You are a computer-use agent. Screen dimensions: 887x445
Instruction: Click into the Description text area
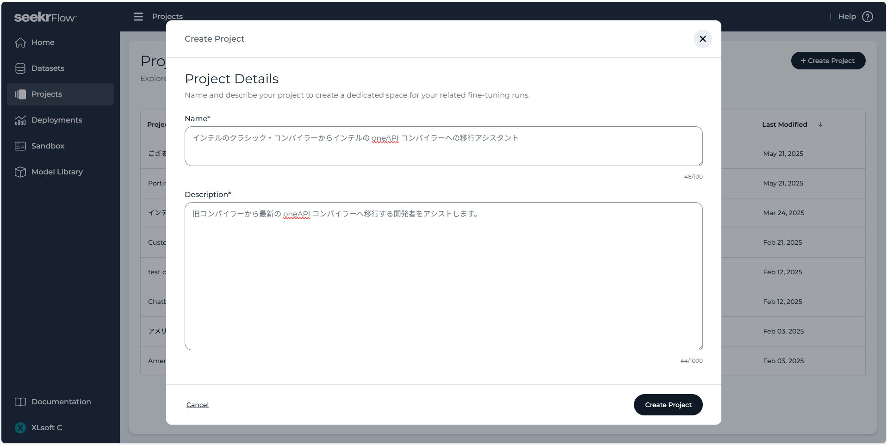(x=443, y=276)
